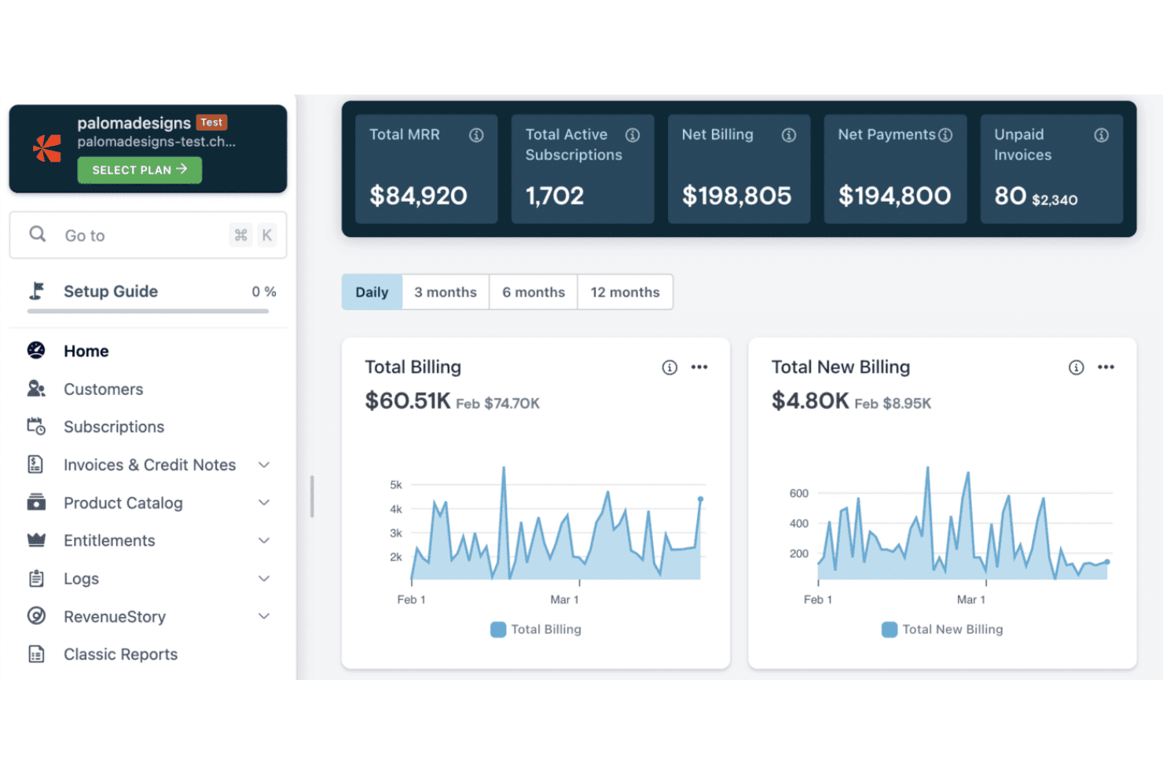The height and width of the screenshot is (775, 1163).
Task: Click the SELECT PLAN button
Action: click(140, 170)
